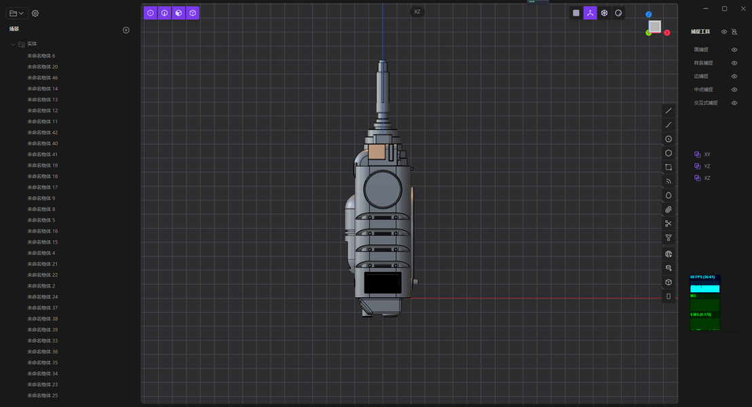The height and width of the screenshot is (407, 752).
Task: Switch to the YZ plane
Action: 702,166
